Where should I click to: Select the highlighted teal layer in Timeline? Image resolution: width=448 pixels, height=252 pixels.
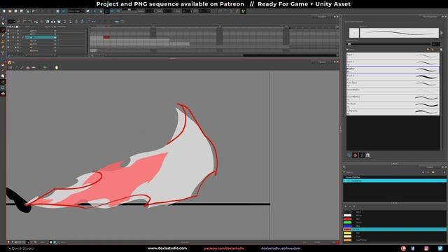[41, 37]
